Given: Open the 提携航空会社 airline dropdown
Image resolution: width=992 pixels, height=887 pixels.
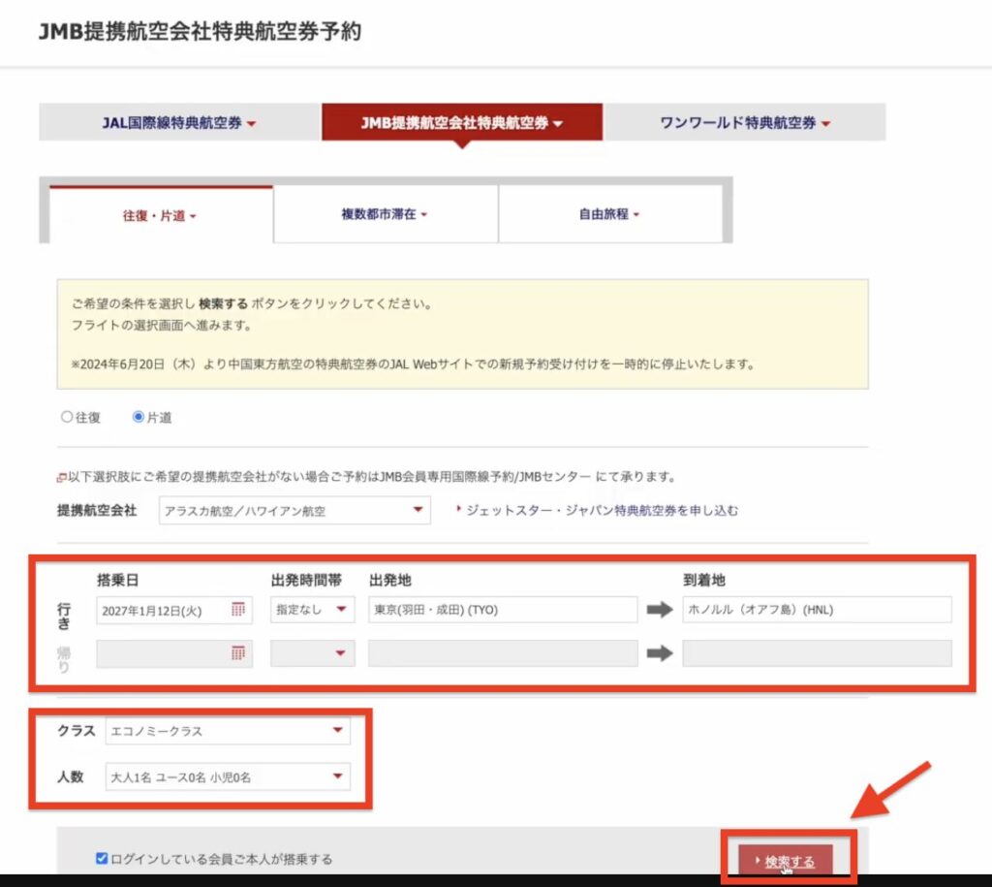Looking at the screenshot, I should click(294, 510).
